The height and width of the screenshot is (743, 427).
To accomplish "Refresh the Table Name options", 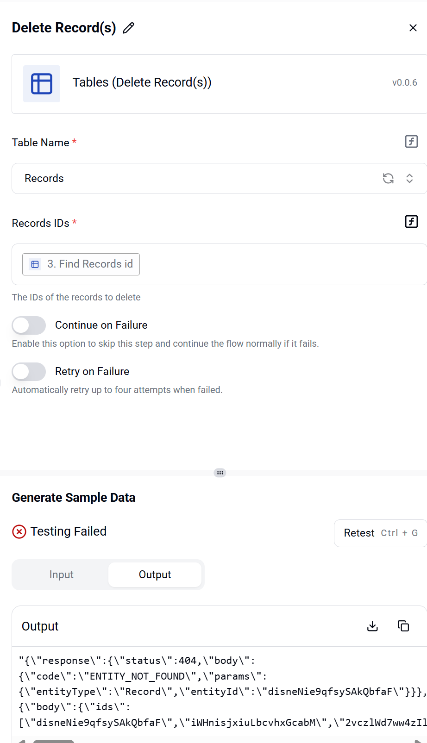I will pos(388,178).
